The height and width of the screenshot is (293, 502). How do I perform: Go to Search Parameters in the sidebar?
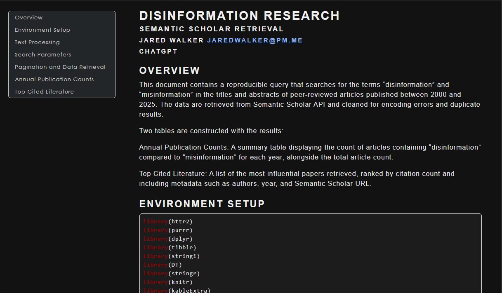point(43,54)
